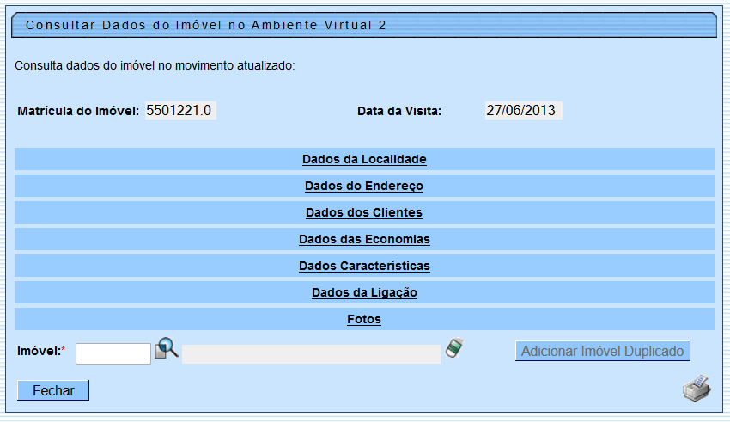Select the Data da Visita value 27/06/2013

tap(523, 110)
